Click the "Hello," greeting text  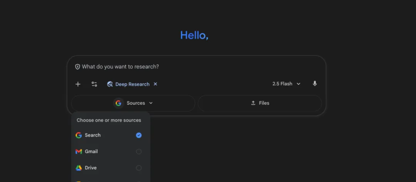pyautogui.click(x=194, y=35)
